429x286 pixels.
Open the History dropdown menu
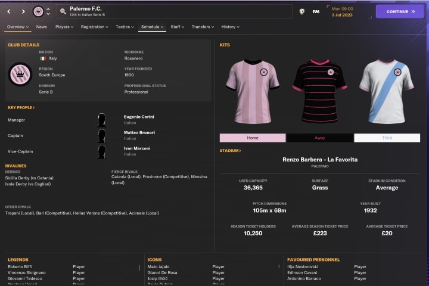pos(230,27)
